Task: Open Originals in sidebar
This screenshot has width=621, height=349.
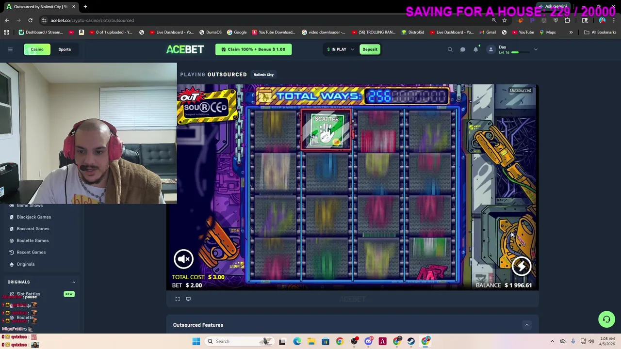Action: click(26, 264)
